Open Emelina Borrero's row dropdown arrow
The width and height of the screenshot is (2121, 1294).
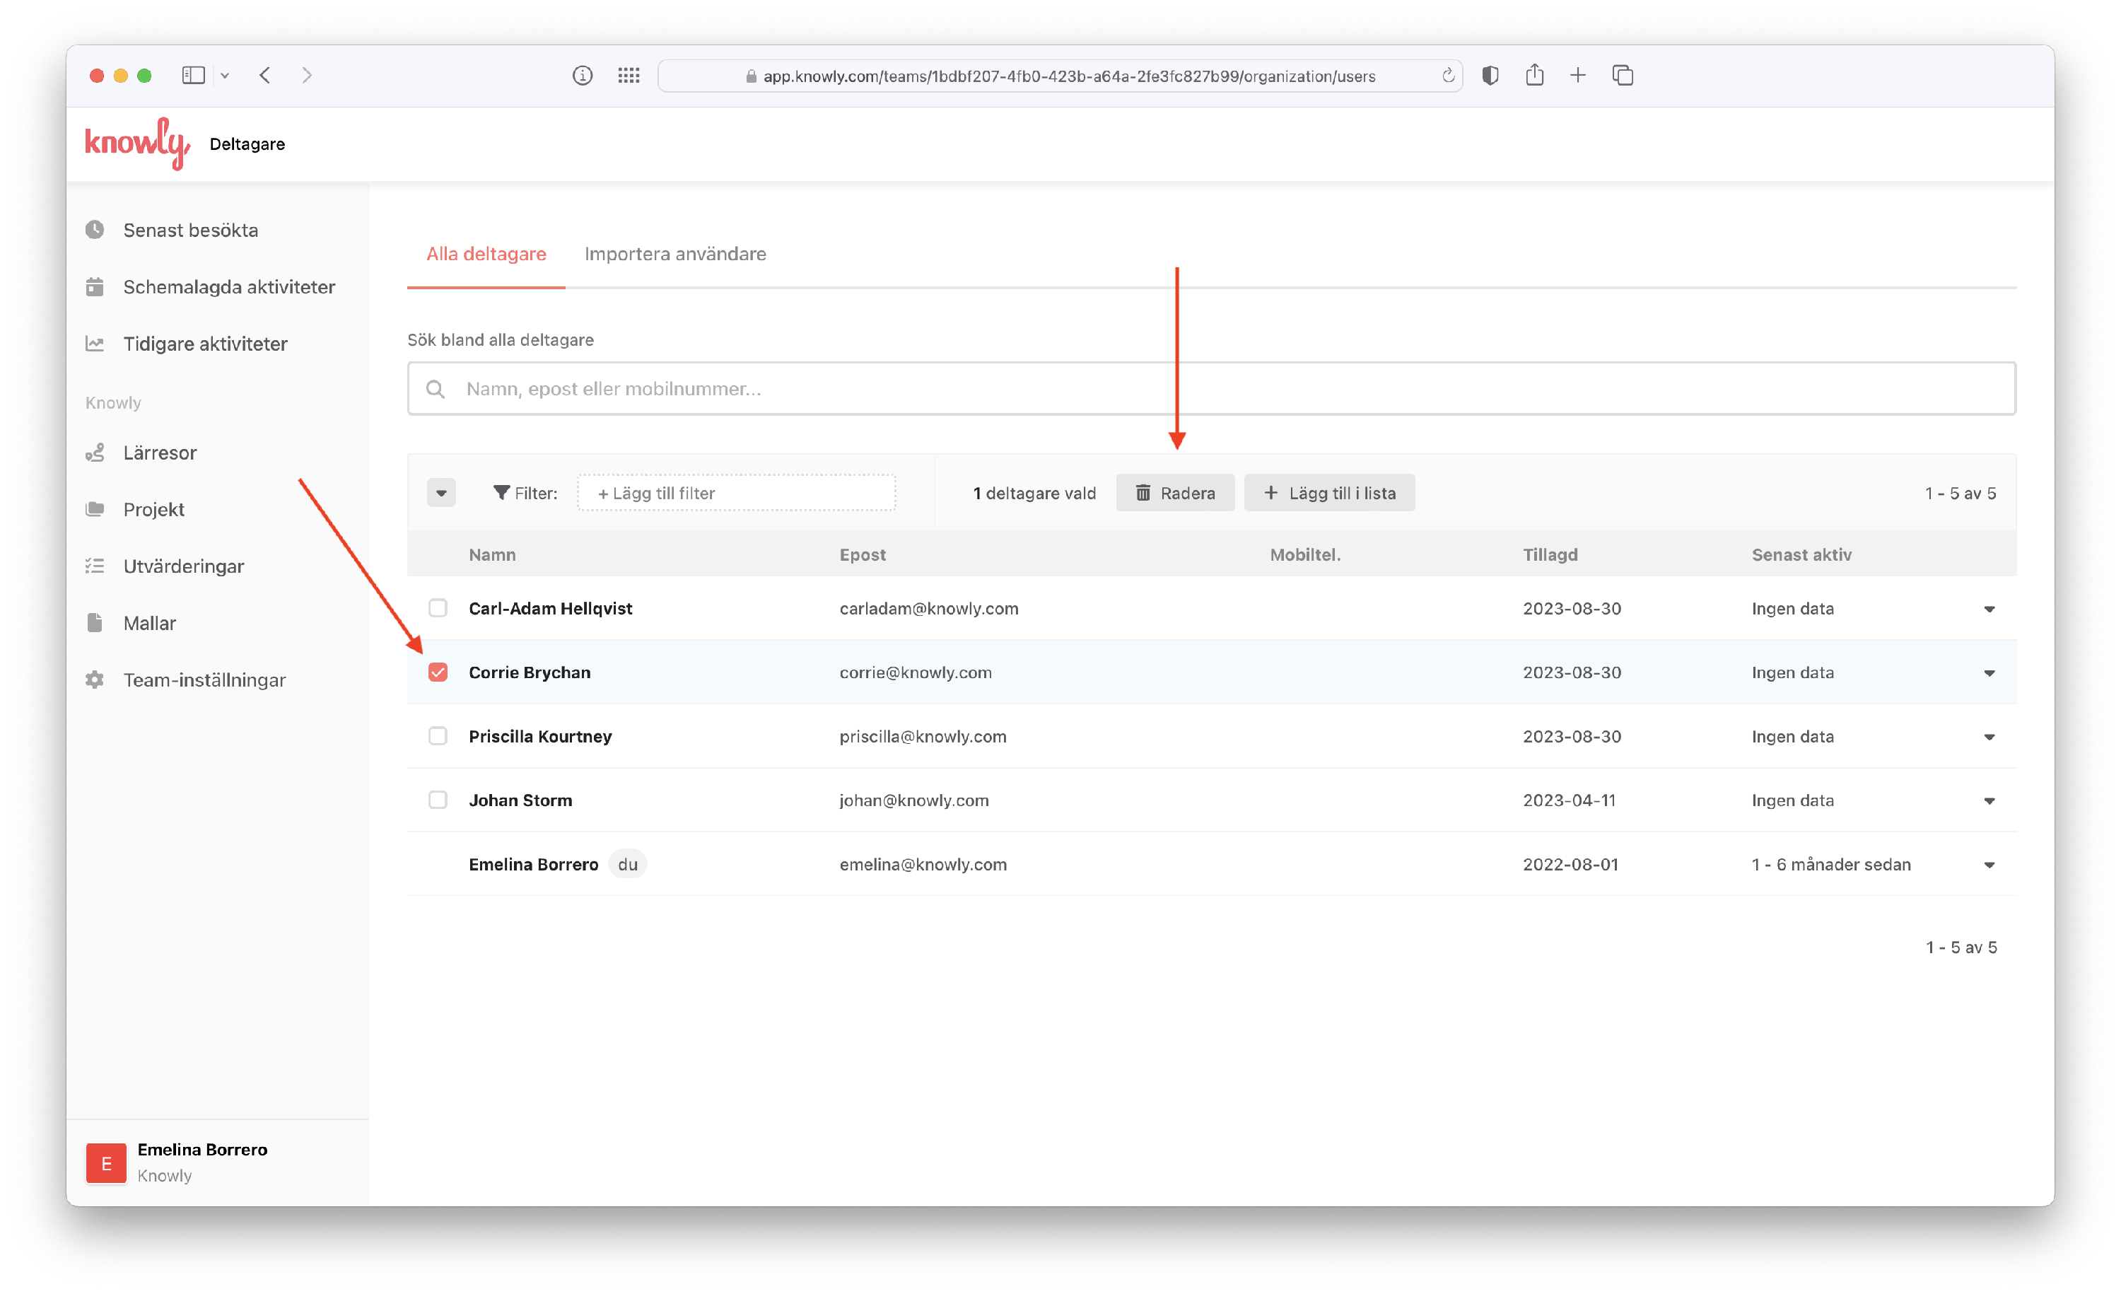[1989, 865]
